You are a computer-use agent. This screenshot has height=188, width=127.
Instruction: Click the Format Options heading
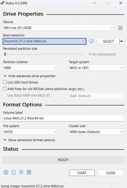pos(22,105)
